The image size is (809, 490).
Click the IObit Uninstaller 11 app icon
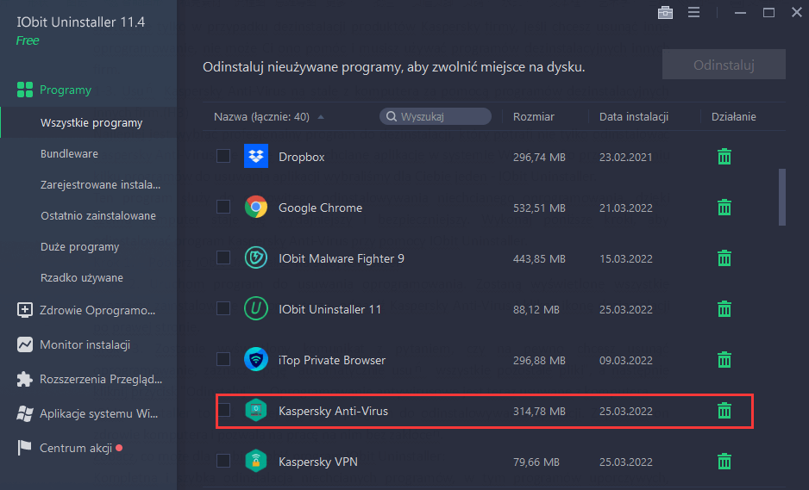[x=256, y=308]
